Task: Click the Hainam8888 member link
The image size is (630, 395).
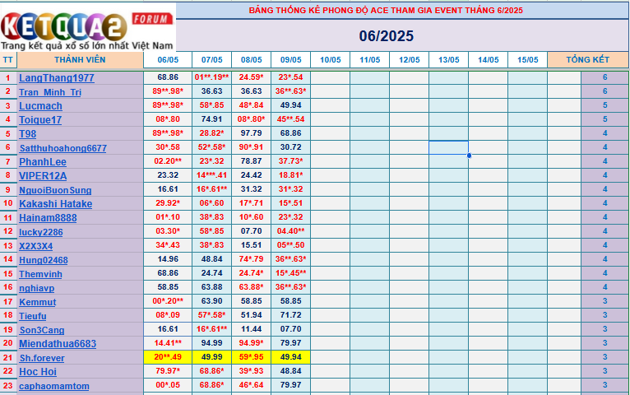Action: point(48,218)
